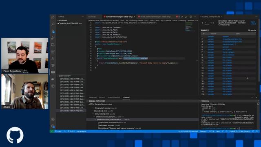261x147 pixels.
Task: Open the Explorer view in the activity bar
Action: [53, 17]
